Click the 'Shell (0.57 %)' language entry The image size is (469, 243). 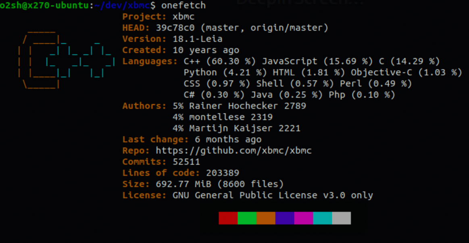pyautogui.click(x=295, y=84)
